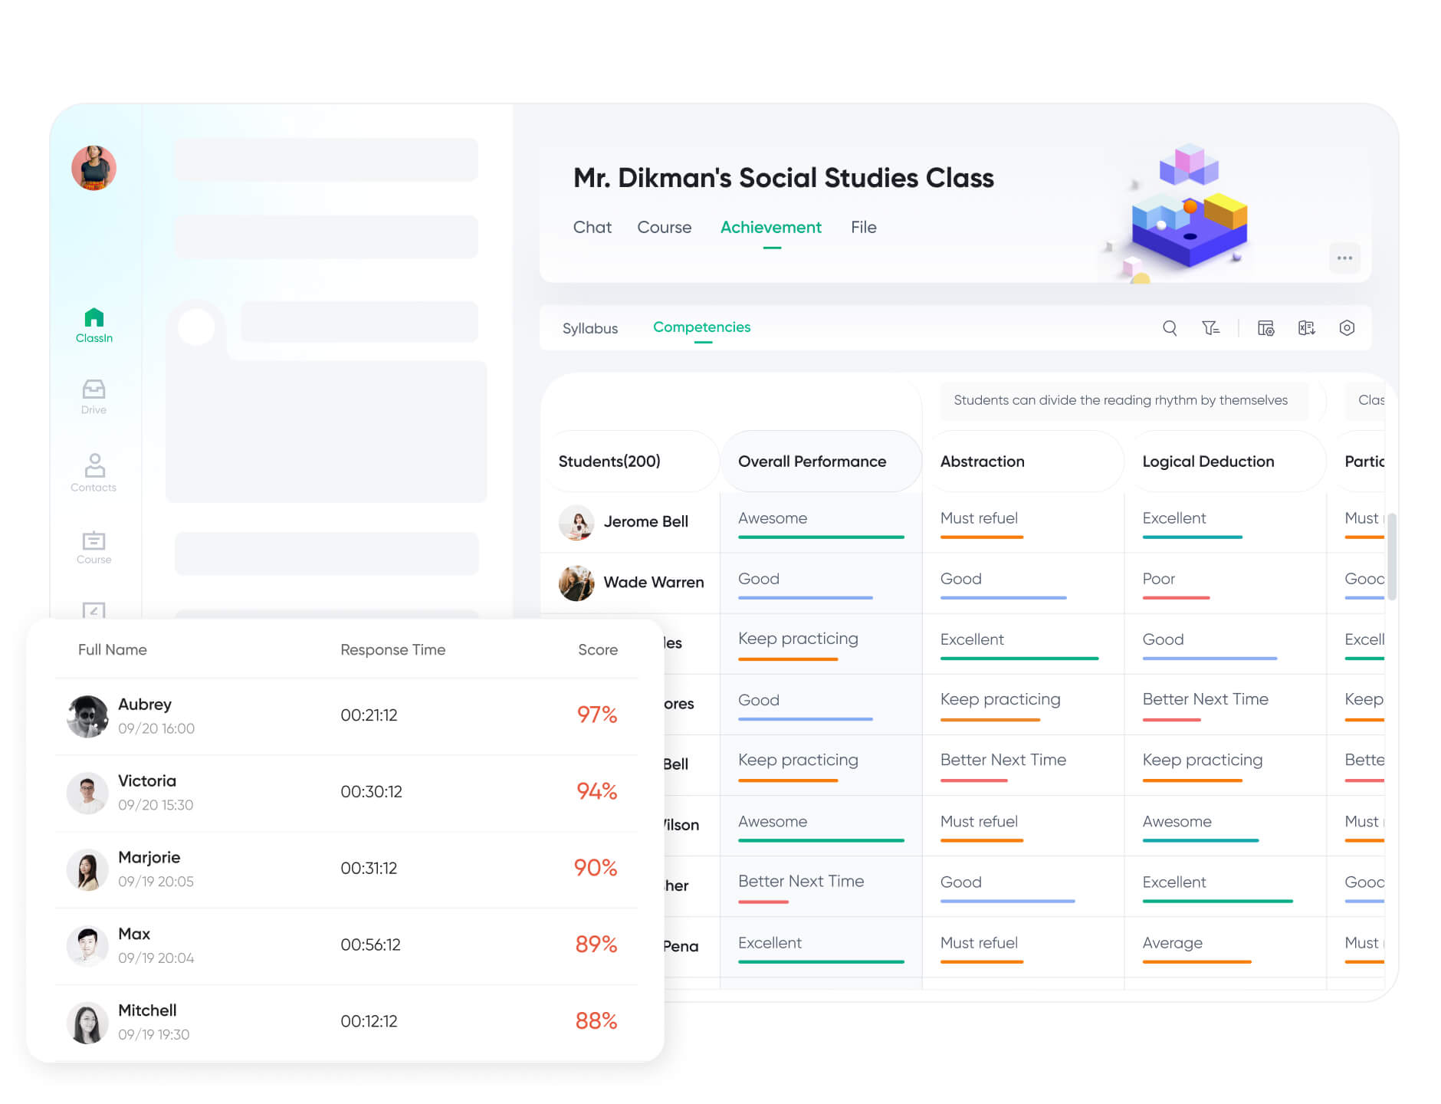Viewport: 1441px width, 1104px height.
Task: Switch to the Course tab
Action: [664, 227]
